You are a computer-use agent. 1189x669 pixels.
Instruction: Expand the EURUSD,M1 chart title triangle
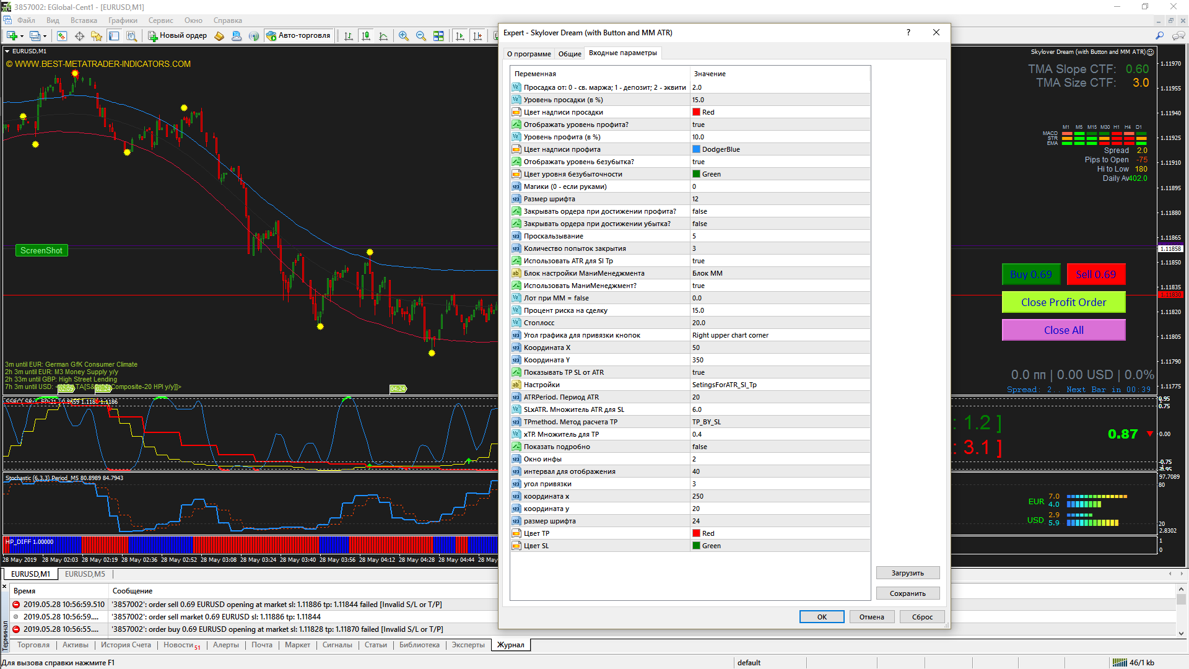pos(7,51)
